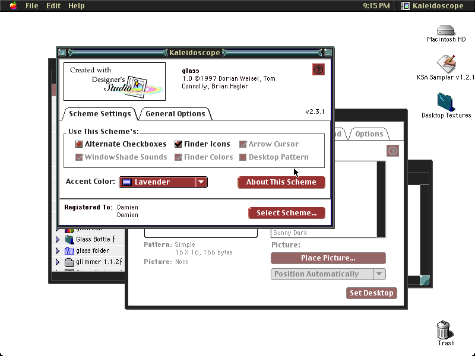Select the Sunny Dark list entry
Screen dimensions: 475x356
click(324, 233)
